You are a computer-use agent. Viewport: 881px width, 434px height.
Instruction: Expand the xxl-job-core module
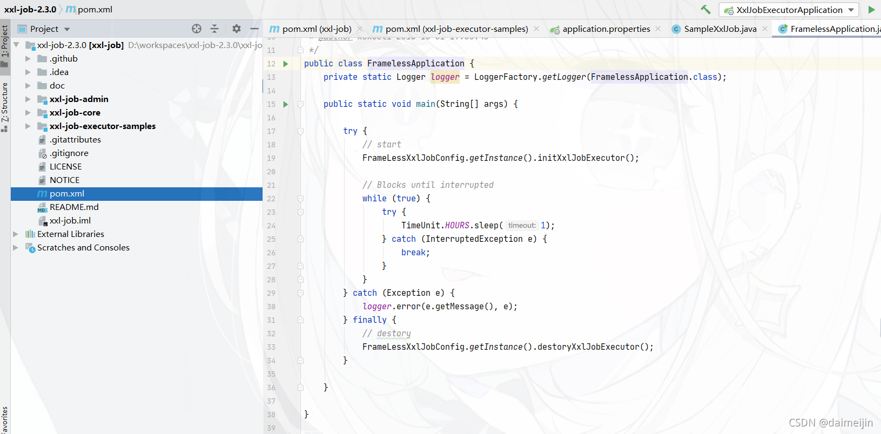[x=28, y=112]
